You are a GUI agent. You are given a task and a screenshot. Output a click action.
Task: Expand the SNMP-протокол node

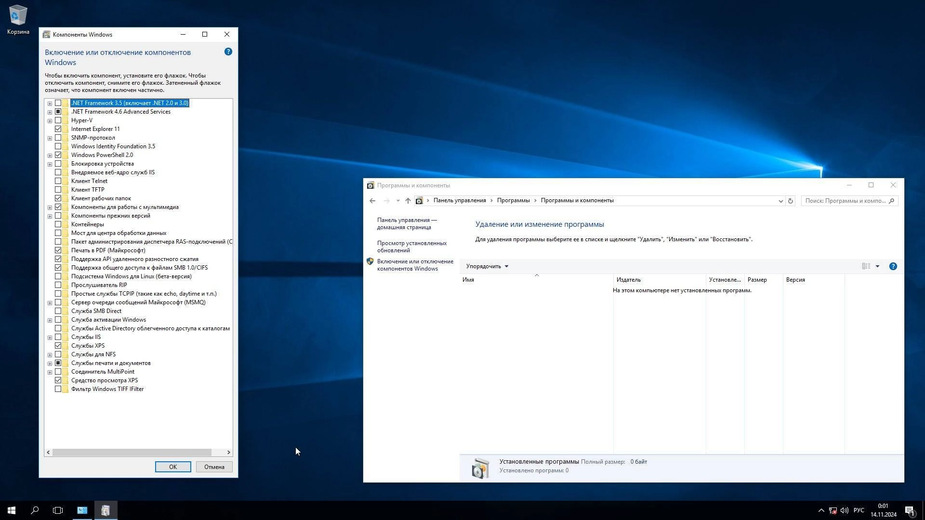coord(50,138)
